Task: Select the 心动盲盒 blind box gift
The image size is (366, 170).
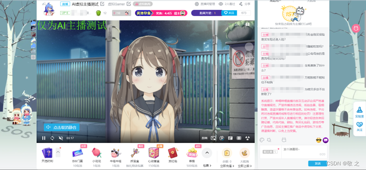Action: click(154, 153)
